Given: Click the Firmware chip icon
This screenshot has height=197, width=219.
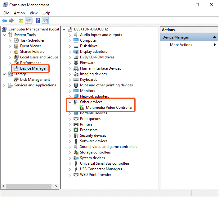Looking at the screenshot, I should [x=76, y=63].
